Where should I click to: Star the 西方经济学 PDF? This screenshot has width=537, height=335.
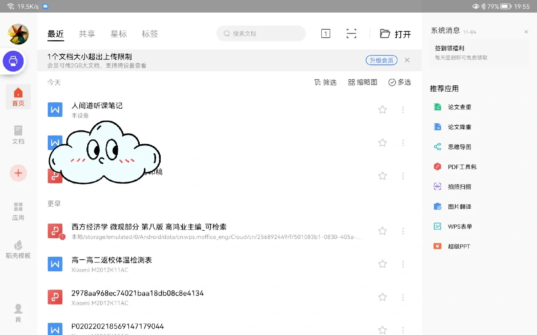pos(382,231)
